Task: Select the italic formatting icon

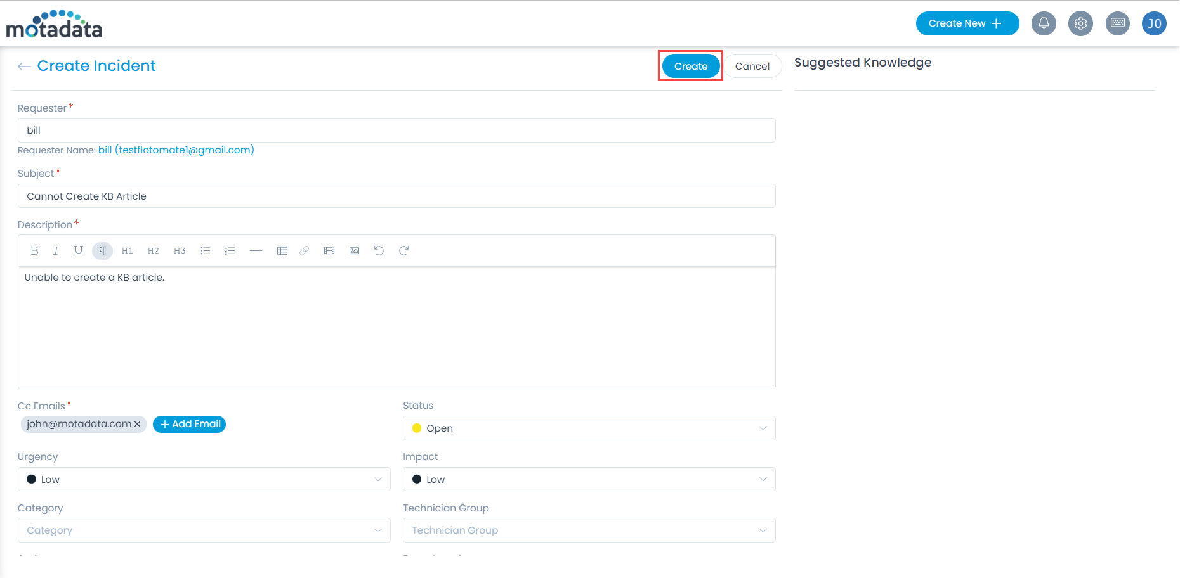Action: [56, 250]
